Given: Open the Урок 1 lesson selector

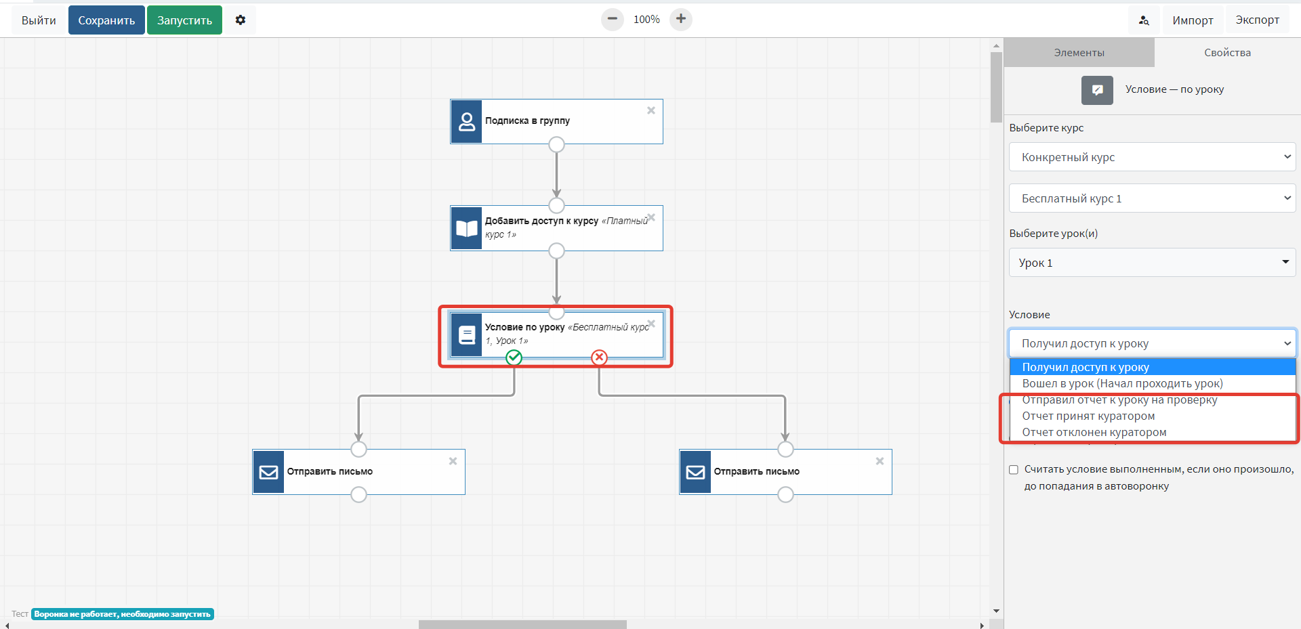Looking at the screenshot, I should [x=1152, y=263].
